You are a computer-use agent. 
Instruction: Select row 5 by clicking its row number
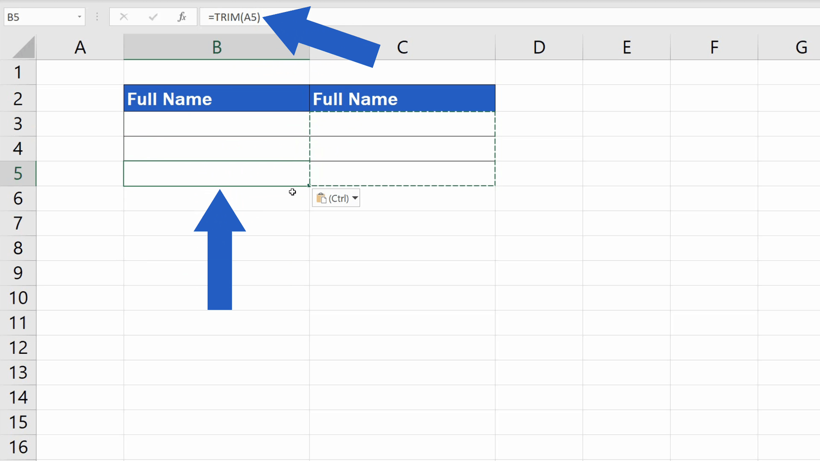18,173
